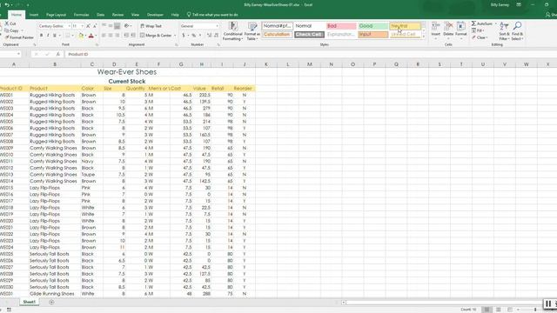Apply the red font color
The image size is (557, 313).
coord(91,36)
